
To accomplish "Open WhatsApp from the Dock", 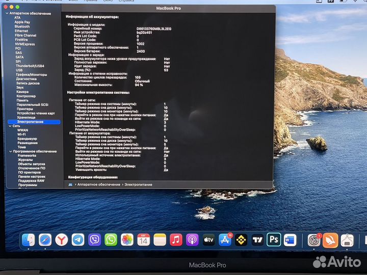I will [x=111, y=240].
